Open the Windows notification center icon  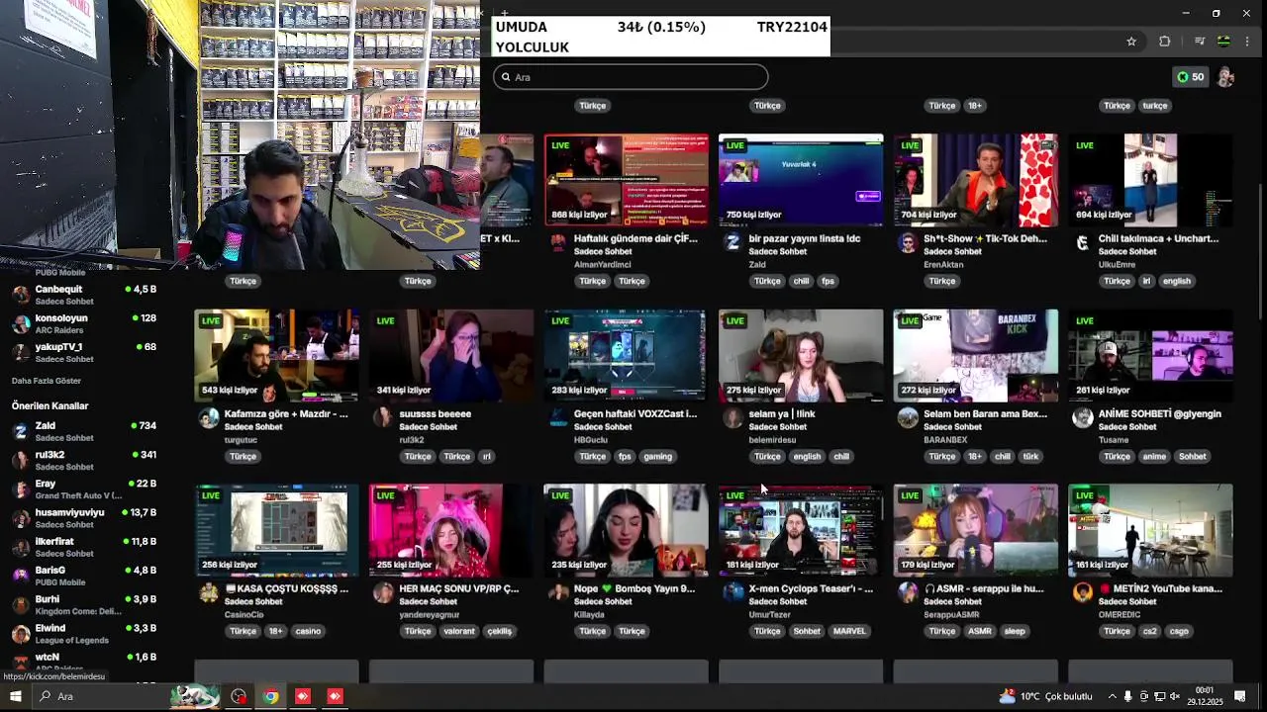[x=1240, y=696]
